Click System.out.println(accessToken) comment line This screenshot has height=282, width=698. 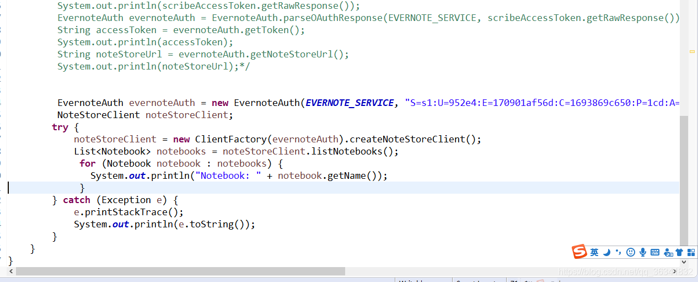pos(145,42)
